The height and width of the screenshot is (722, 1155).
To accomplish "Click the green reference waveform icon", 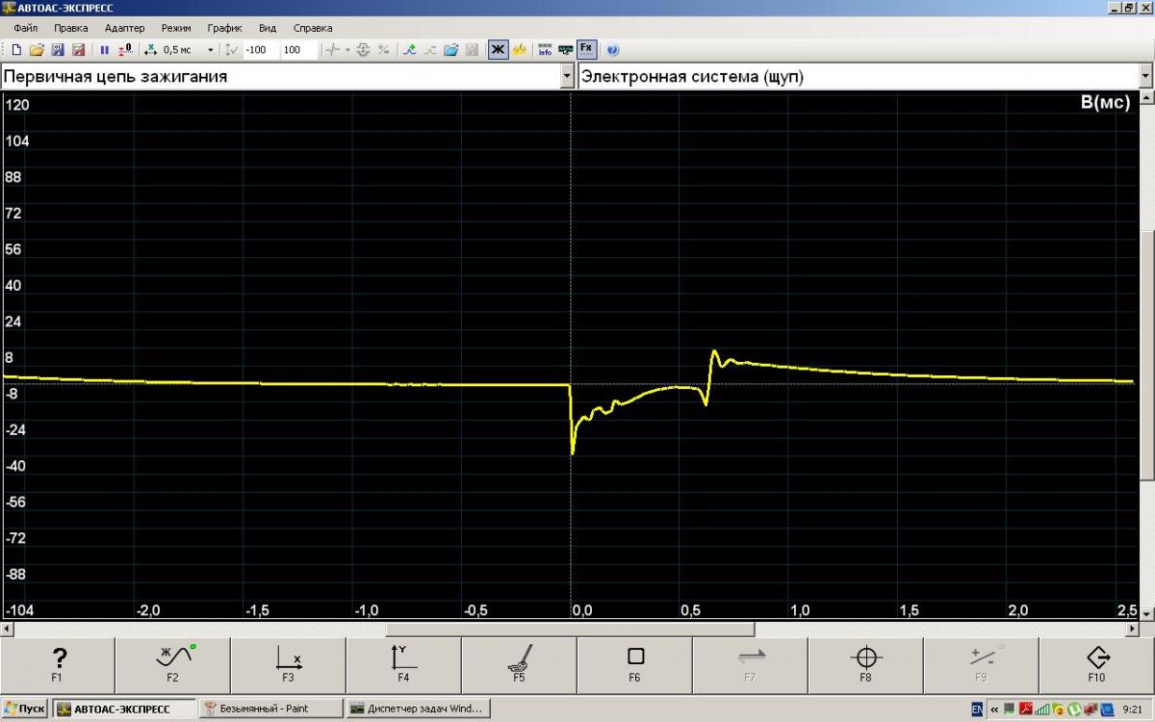I will click(x=409, y=49).
